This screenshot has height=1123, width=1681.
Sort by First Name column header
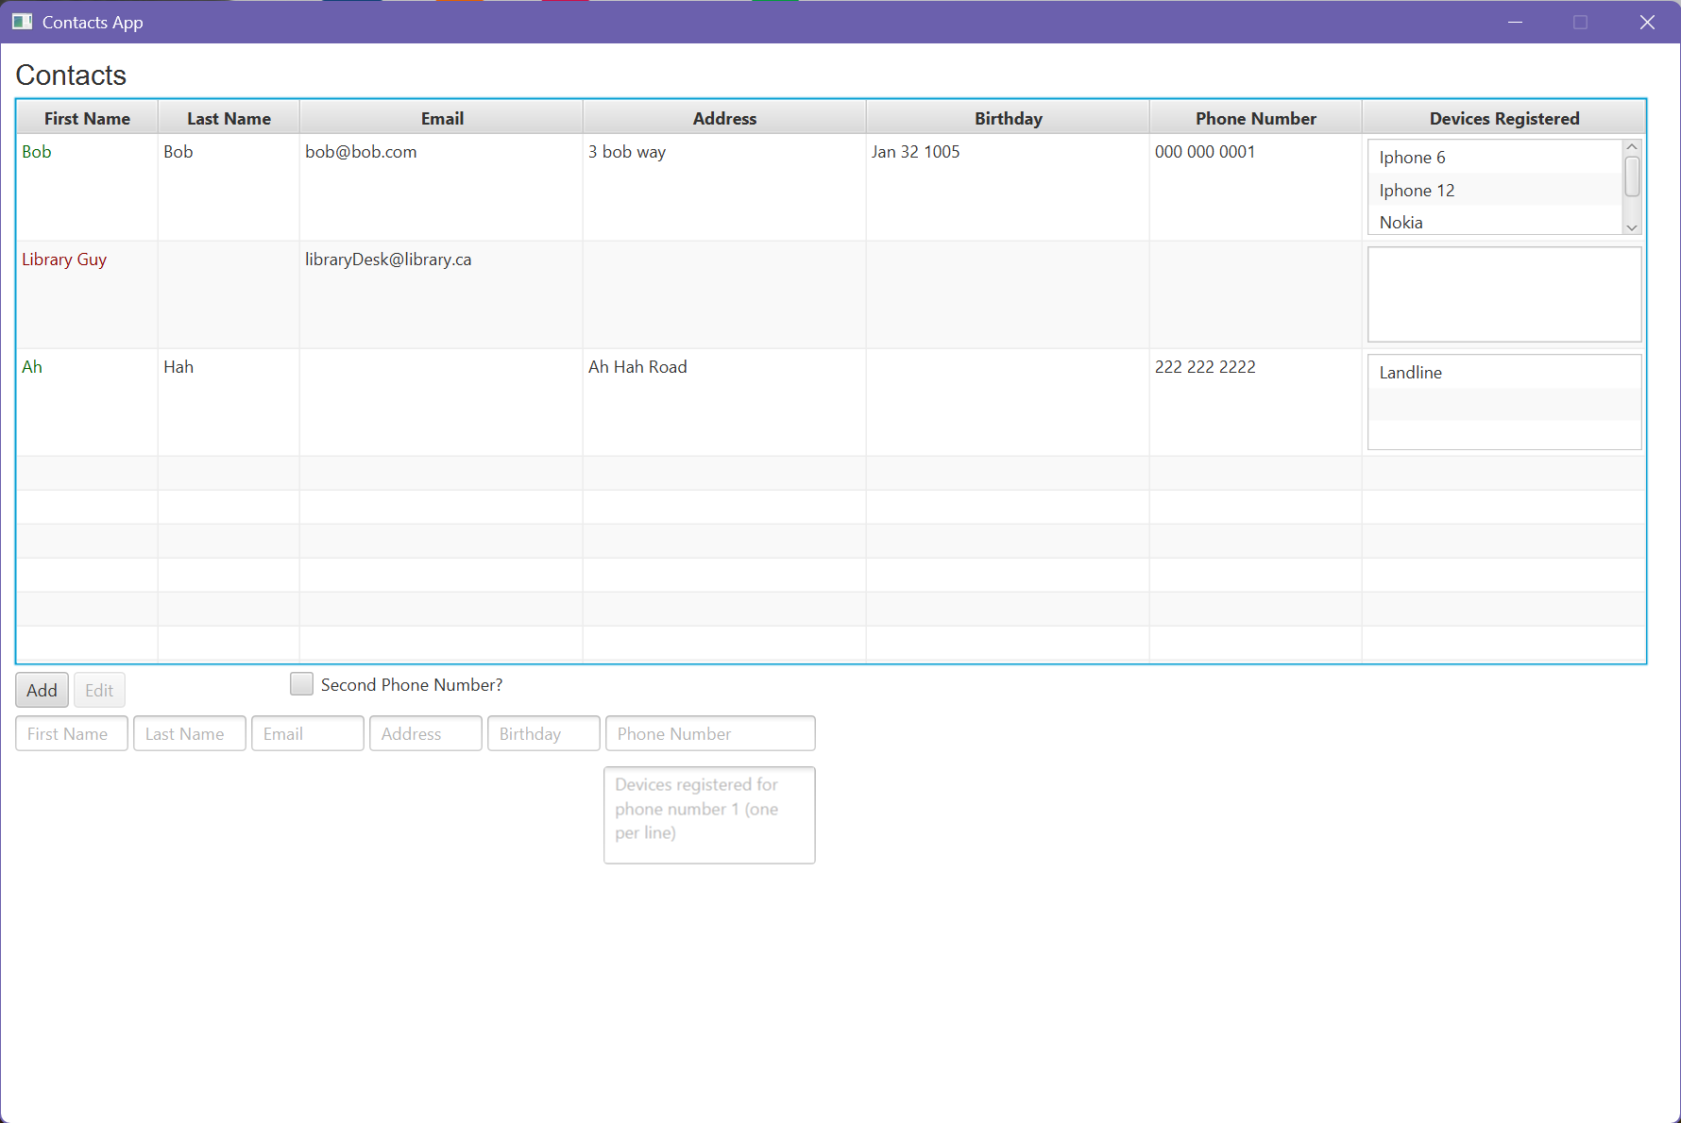coord(87,118)
